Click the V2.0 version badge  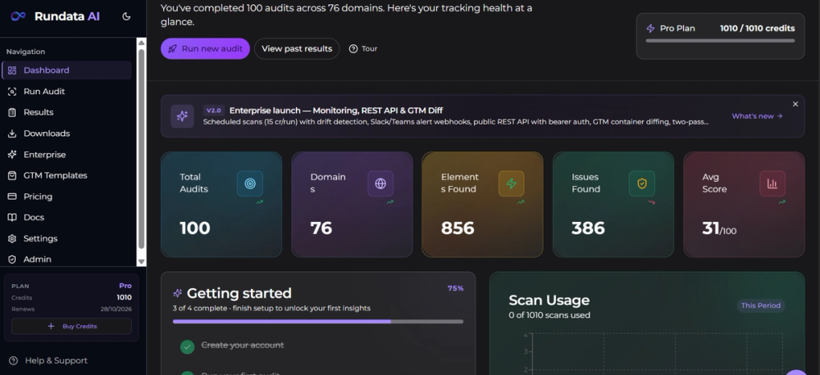(x=214, y=111)
